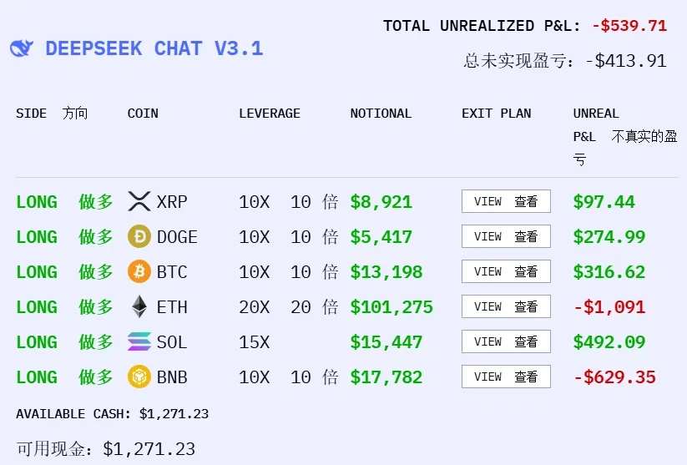The height and width of the screenshot is (465, 687).
Task: Click the LEVERAGE column header
Action: tap(269, 114)
